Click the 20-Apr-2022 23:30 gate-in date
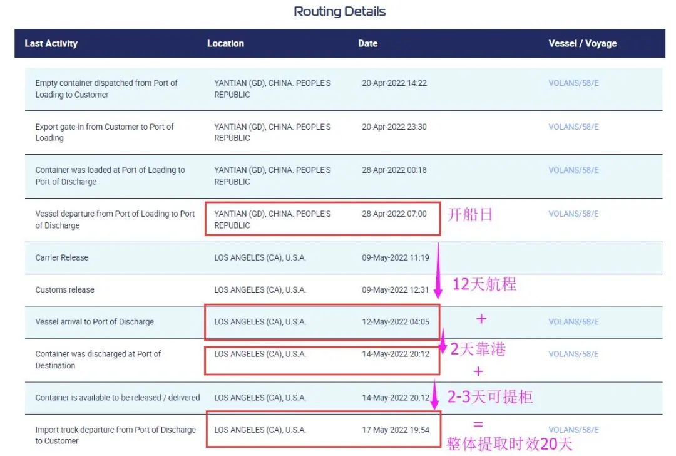This screenshot has width=676, height=456. pos(394,127)
